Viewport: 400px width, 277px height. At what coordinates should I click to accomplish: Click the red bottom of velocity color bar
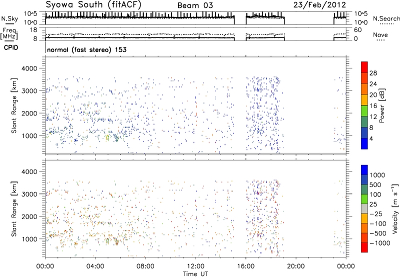(364, 247)
